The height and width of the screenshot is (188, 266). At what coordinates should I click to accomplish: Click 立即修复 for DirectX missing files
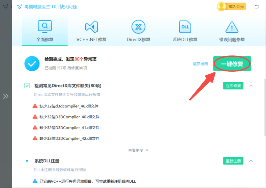pos(233,85)
